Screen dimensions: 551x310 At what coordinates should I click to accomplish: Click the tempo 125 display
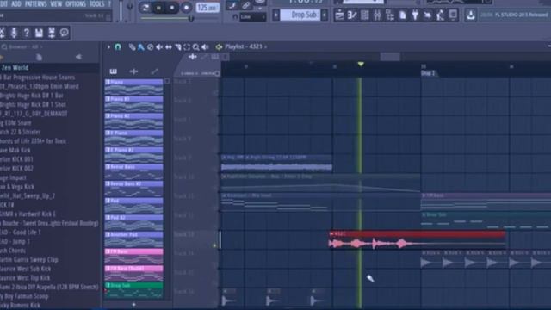[207, 8]
